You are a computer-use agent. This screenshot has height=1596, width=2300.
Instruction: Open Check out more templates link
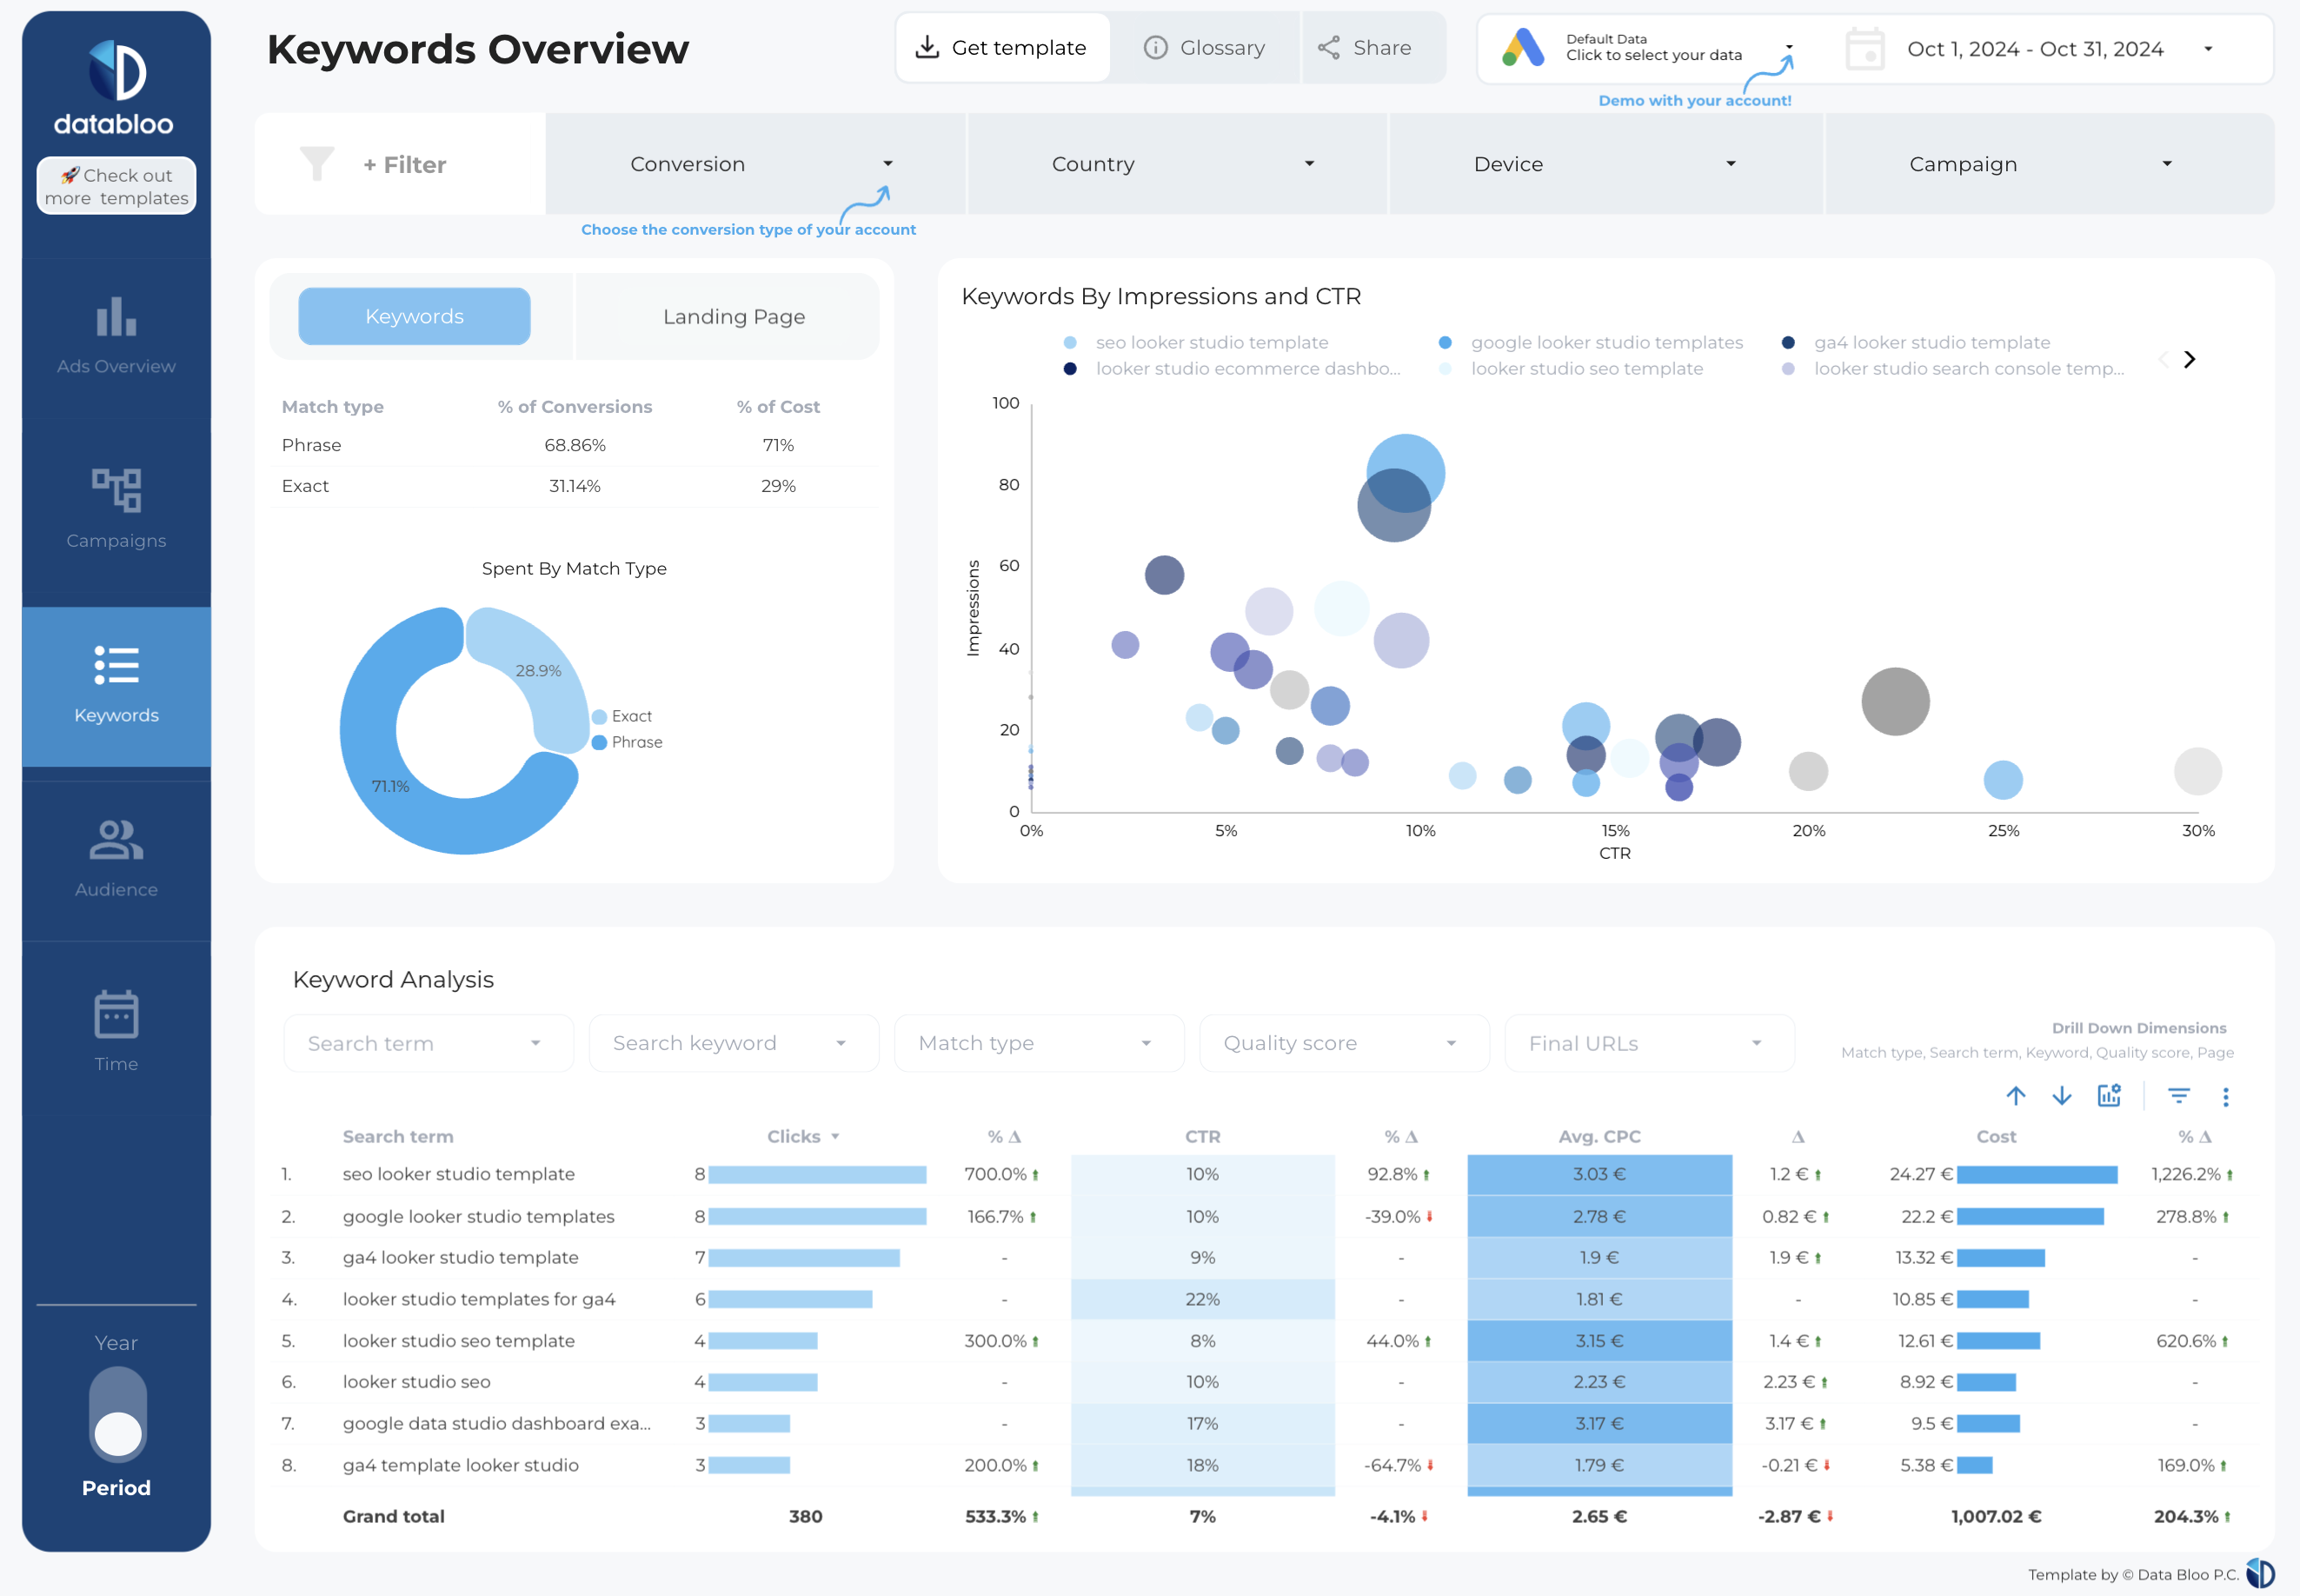(x=116, y=185)
